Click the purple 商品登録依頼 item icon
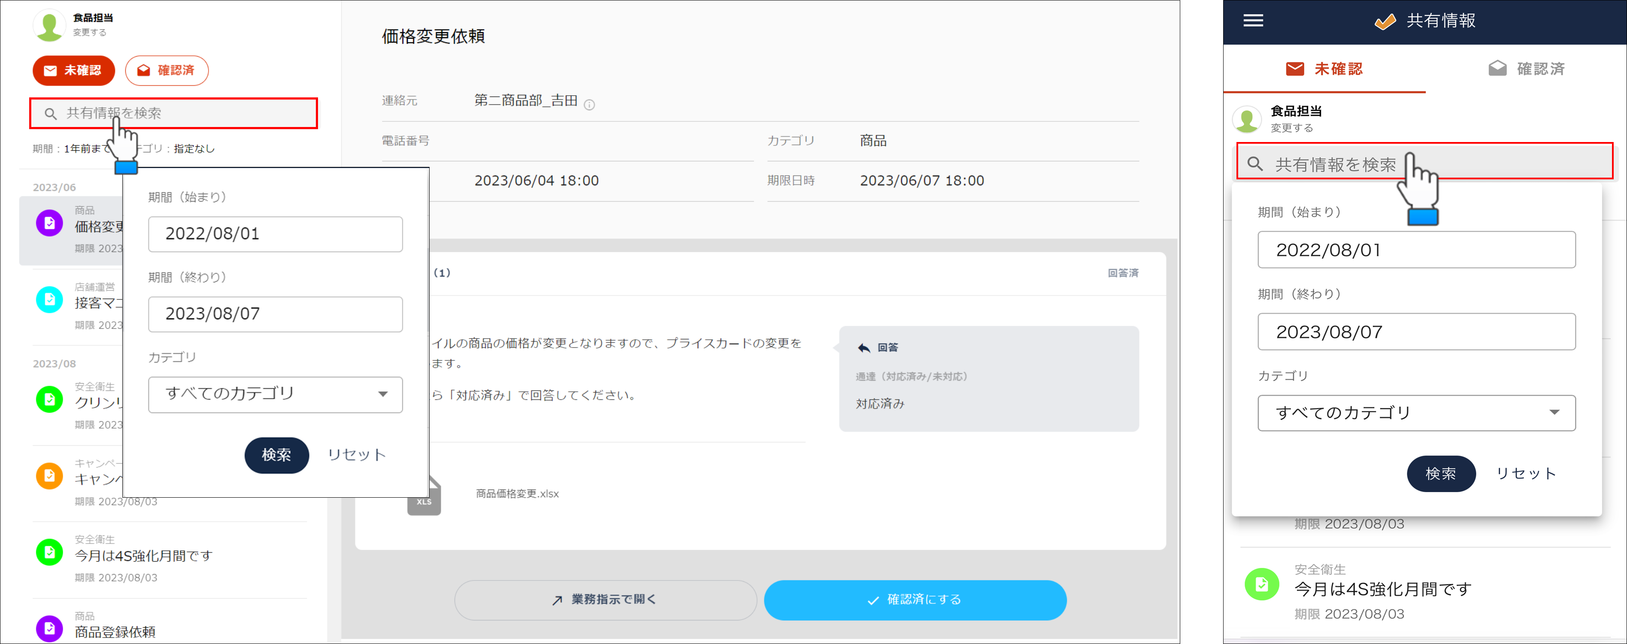 49,628
